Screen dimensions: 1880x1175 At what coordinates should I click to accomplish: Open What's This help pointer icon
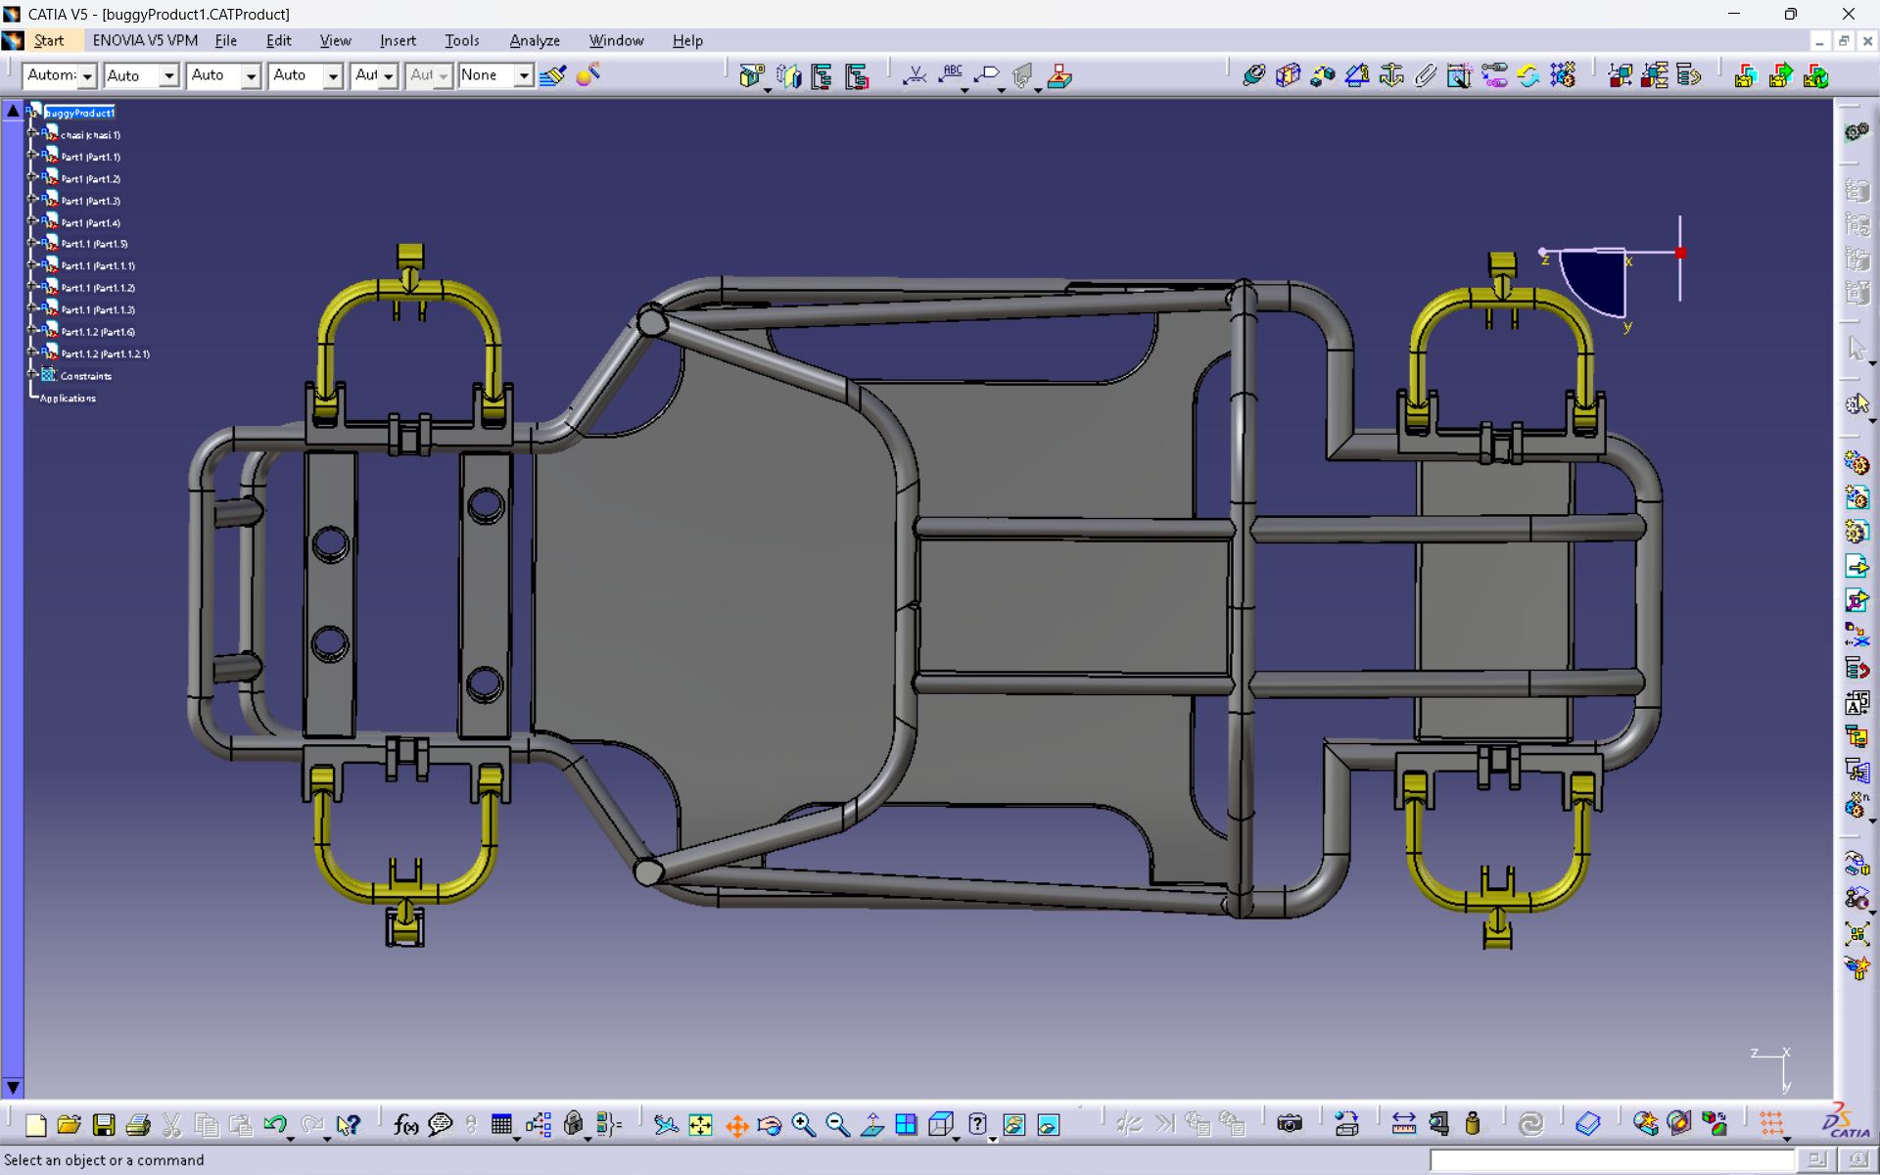pos(348,1125)
